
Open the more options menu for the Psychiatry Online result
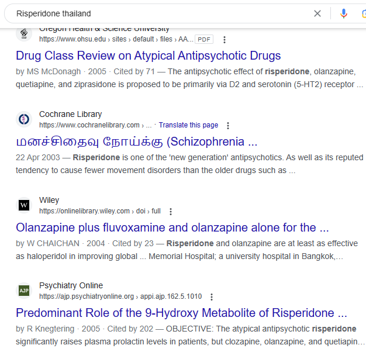coord(212,297)
